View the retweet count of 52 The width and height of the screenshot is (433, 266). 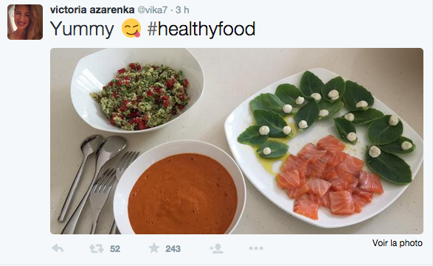pos(115,249)
